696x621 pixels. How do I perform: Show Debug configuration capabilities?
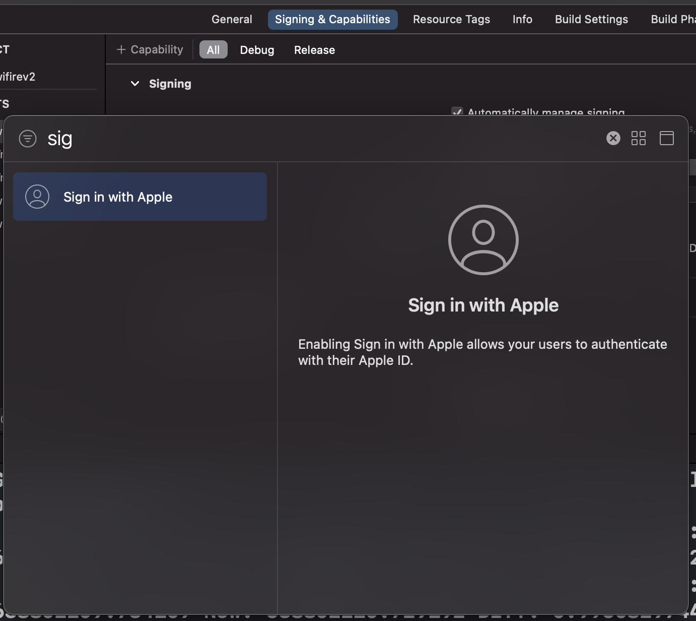(x=257, y=49)
